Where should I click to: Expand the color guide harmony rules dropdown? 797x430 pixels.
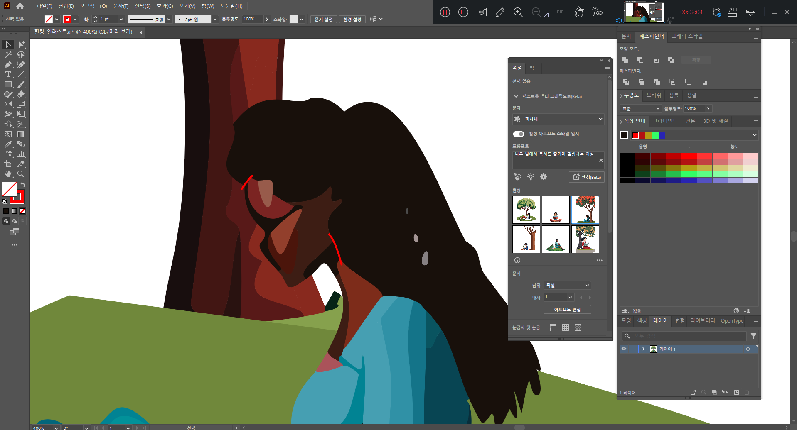point(755,135)
